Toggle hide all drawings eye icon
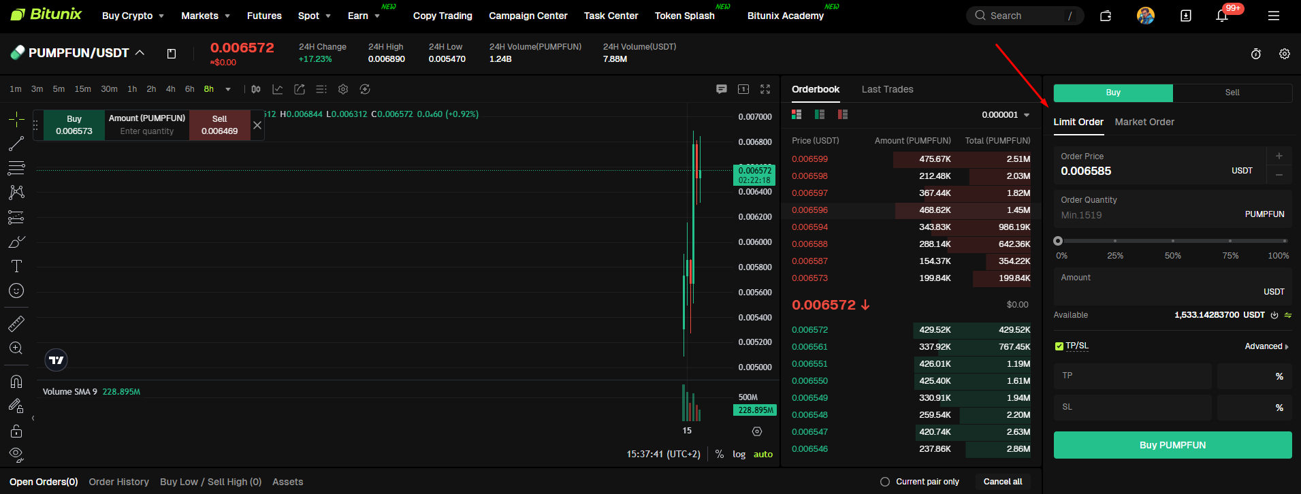 coord(16,454)
